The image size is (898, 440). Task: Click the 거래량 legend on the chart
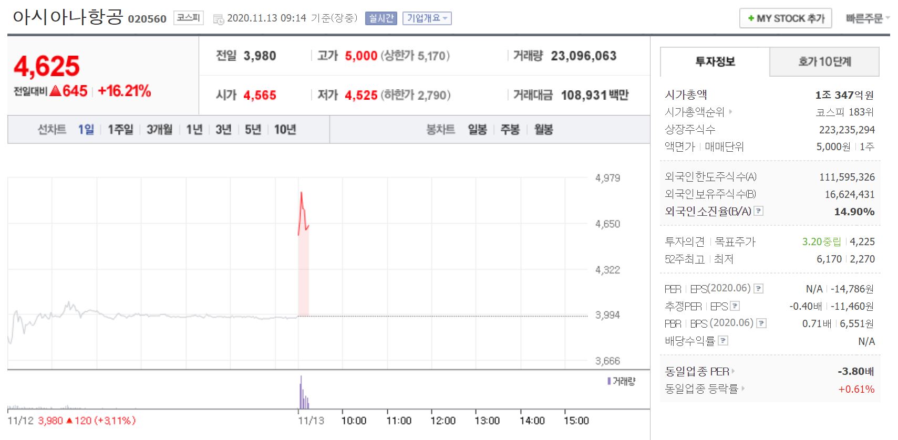(622, 381)
